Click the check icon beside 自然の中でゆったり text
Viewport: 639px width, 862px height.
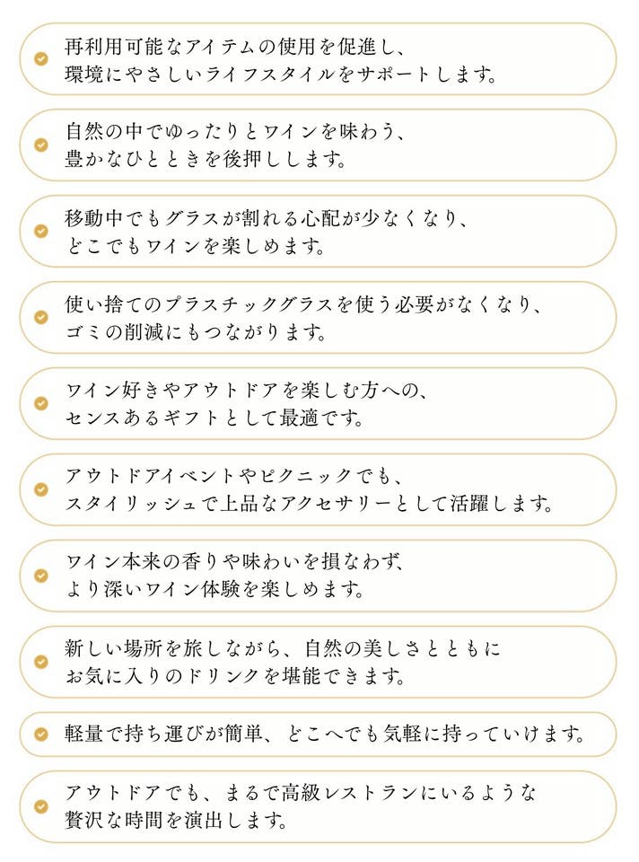point(41,145)
